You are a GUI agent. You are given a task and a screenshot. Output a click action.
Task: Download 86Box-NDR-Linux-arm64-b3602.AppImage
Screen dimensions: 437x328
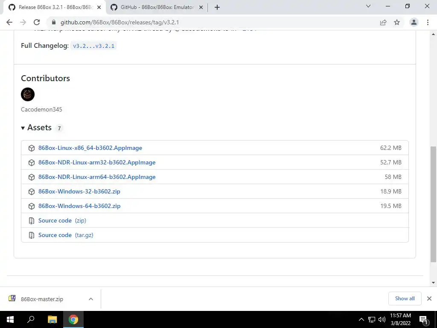[97, 177]
